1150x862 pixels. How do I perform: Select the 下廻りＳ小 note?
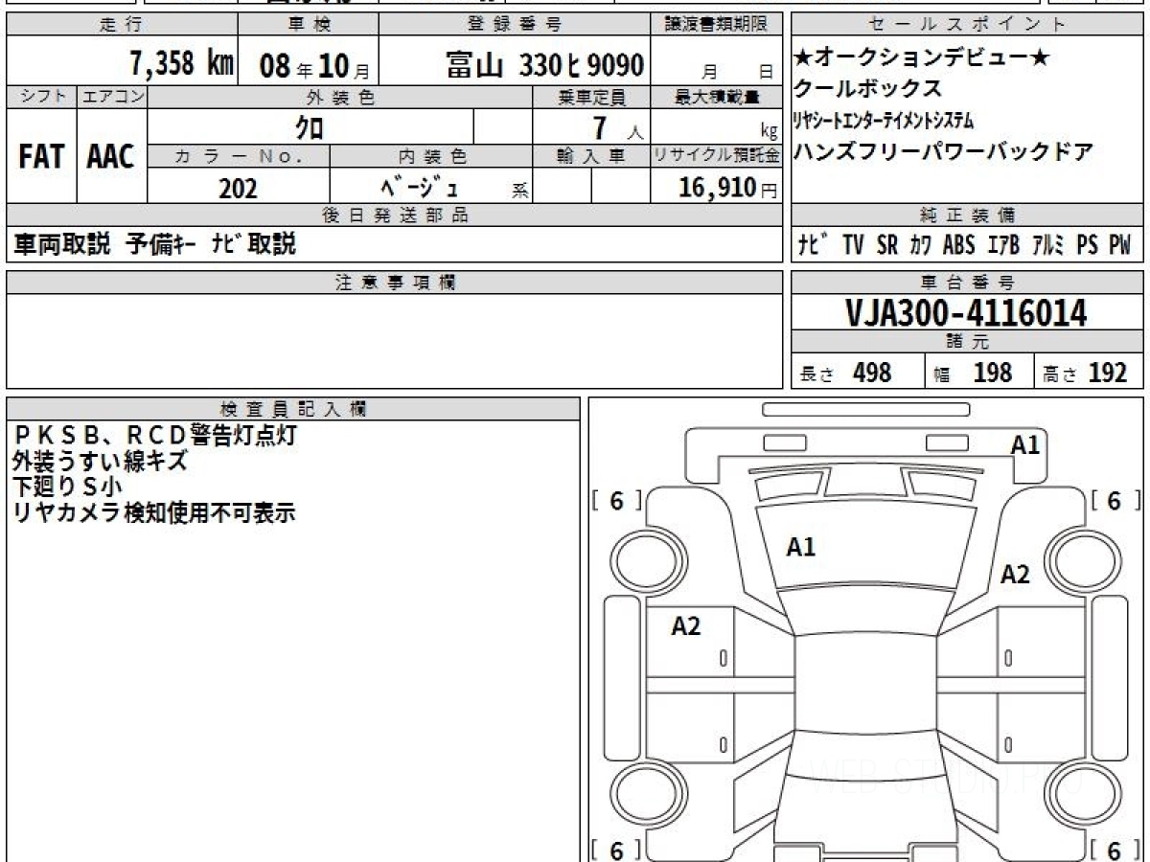coord(68,487)
